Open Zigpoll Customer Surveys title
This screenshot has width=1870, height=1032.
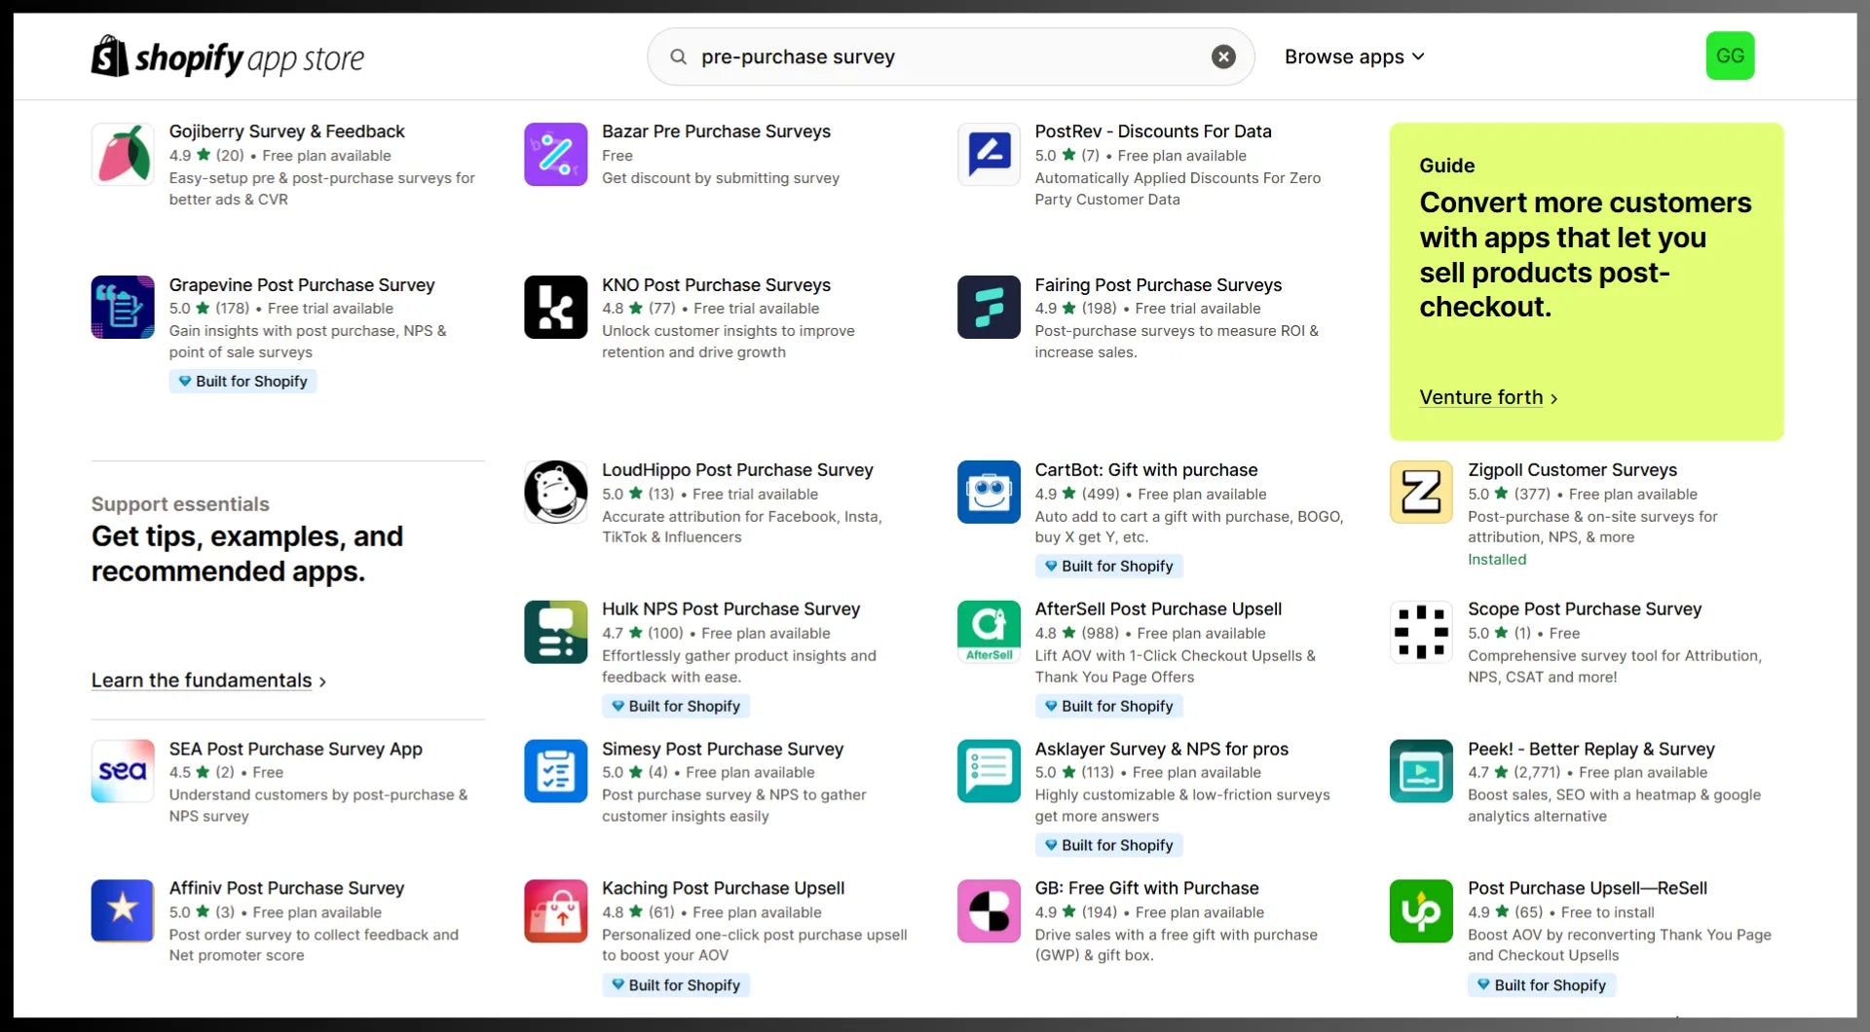1572,470
